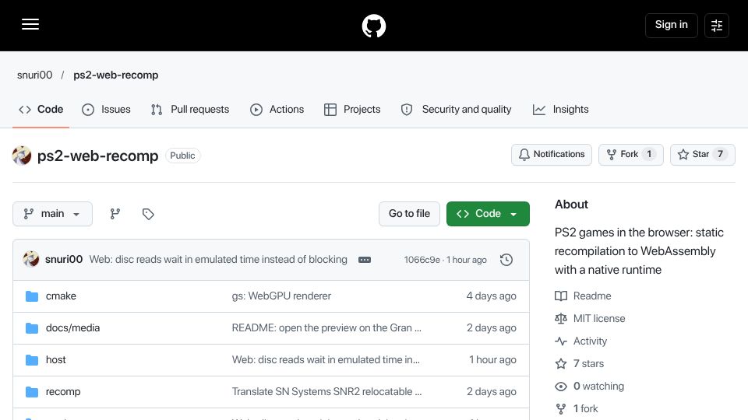748x420 pixels.
Task: View branches via branch icon
Action: pos(115,214)
